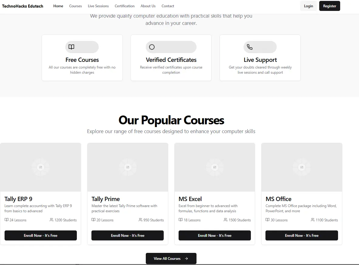Click the Tally Prime course title
Viewport: 359px width, 265px height.
click(106, 199)
